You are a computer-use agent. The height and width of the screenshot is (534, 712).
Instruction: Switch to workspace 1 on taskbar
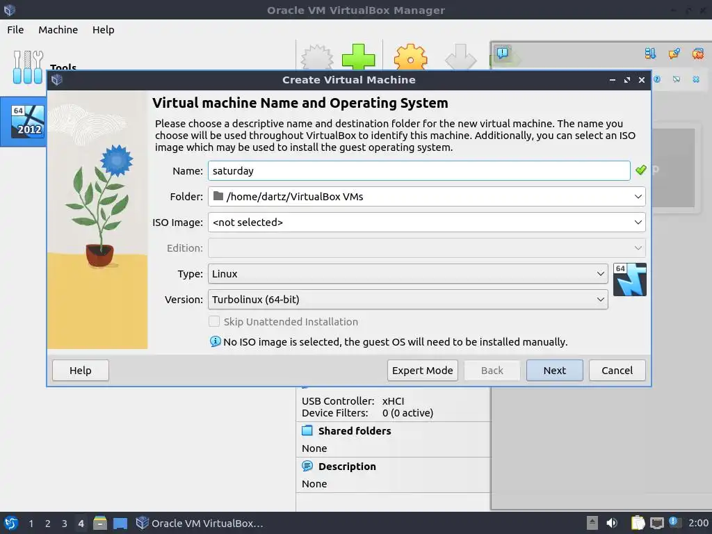pyautogui.click(x=31, y=524)
